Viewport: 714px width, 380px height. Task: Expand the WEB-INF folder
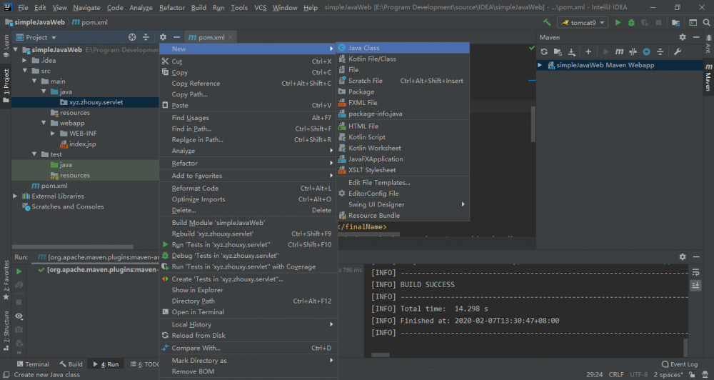click(53, 134)
